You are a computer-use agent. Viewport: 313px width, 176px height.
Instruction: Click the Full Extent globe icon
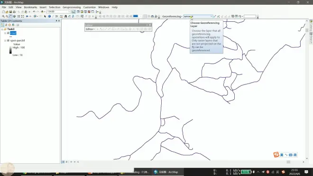pos(14,17)
